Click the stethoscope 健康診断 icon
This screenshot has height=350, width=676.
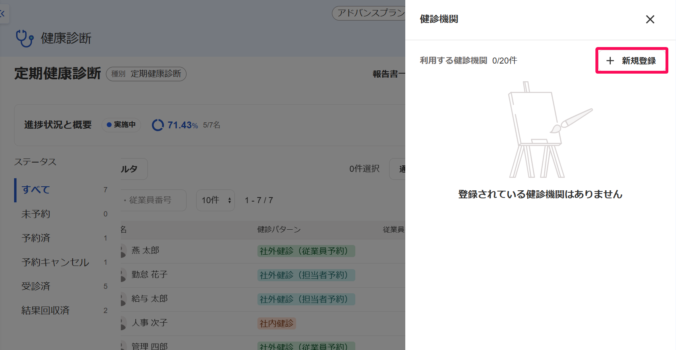[25, 39]
